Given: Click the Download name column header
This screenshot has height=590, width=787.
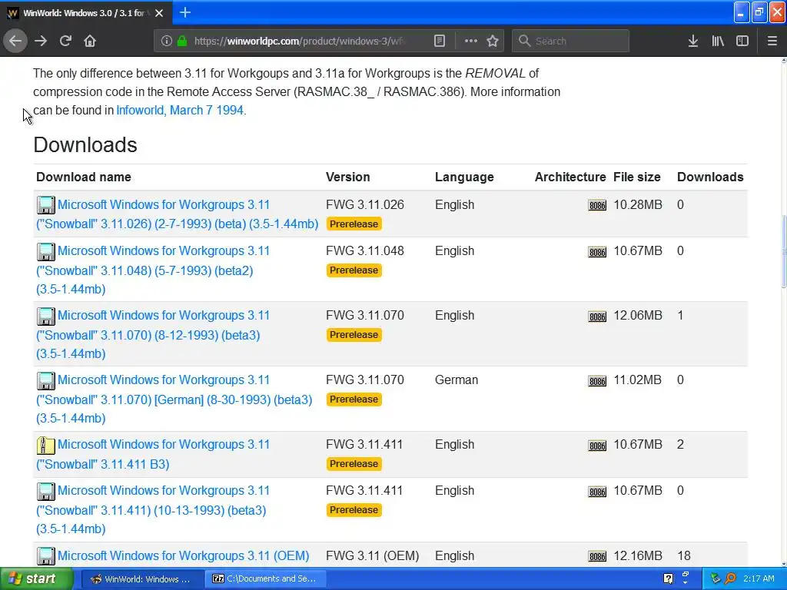Looking at the screenshot, I should tap(83, 177).
